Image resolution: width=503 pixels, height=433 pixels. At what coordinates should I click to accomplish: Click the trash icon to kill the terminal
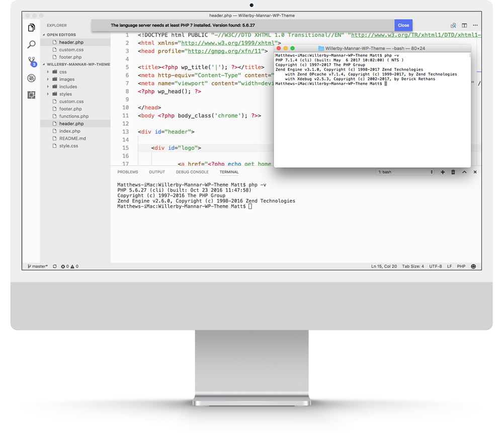453,171
